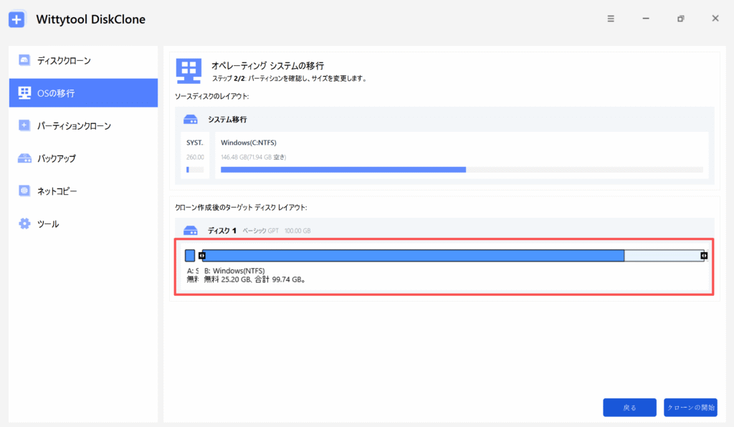
Task: Open the パーティションクローン menu item
Action: click(x=83, y=126)
